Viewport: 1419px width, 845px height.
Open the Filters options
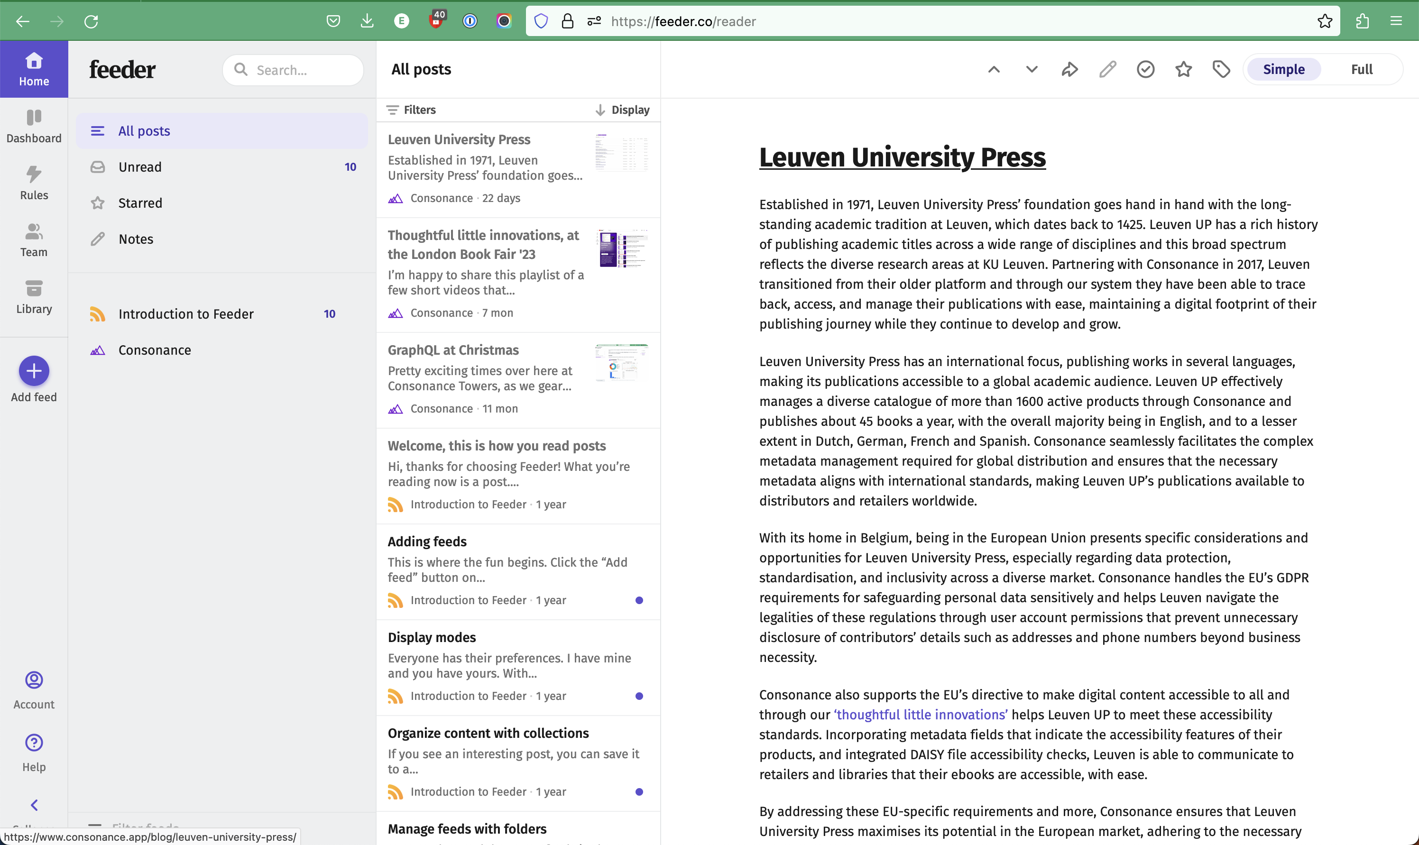click(411, 110)
